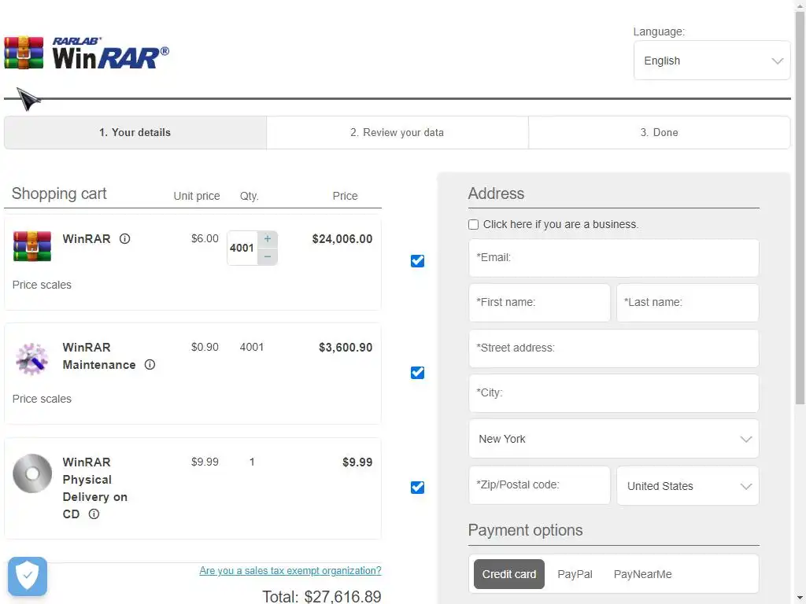Click the bold $9.99 CD price total

pos(357,462)
